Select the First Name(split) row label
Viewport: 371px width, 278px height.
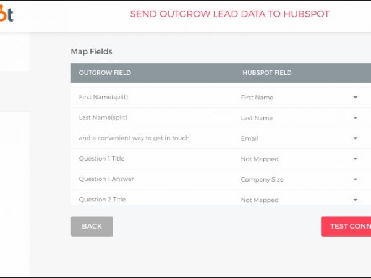coord(103,98)
